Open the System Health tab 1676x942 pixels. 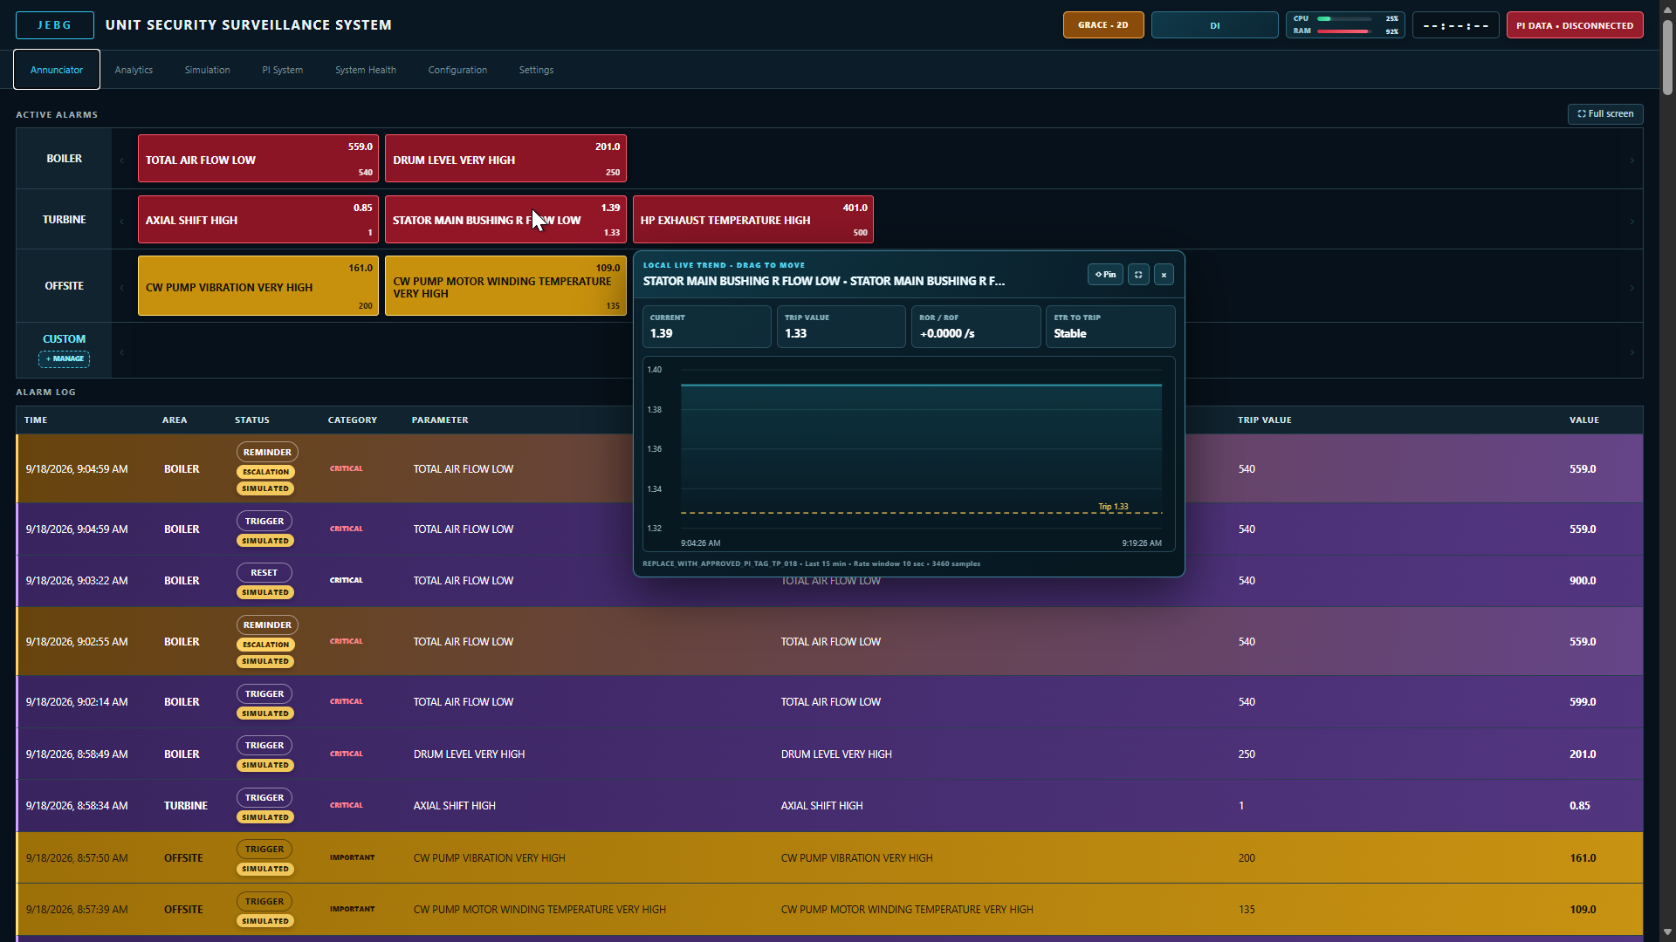pyautogui.click(x=366, y=70)
